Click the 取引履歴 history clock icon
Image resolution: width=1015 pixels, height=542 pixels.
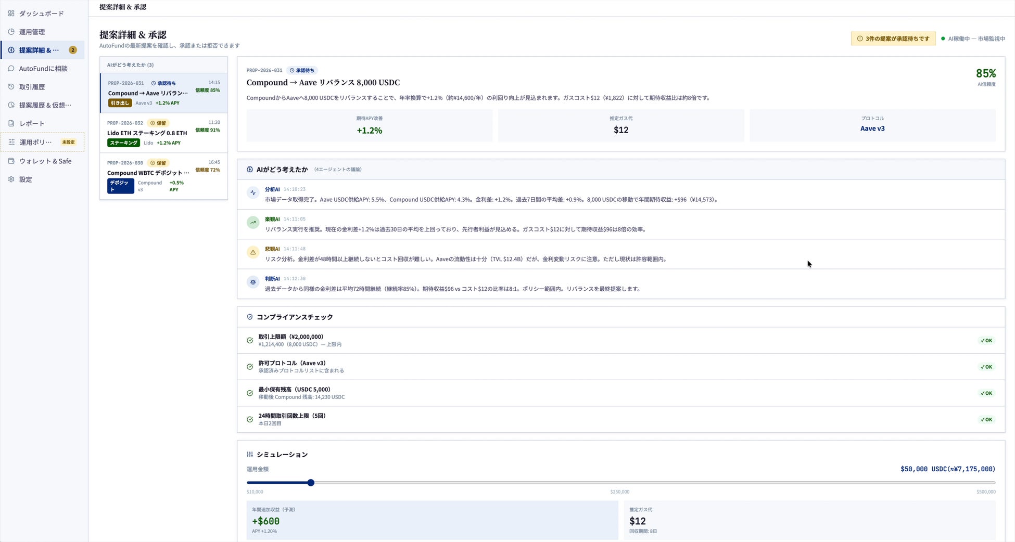(11, 87)
